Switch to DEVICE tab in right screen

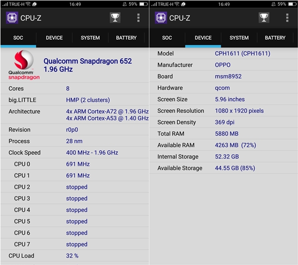point(203,38)
